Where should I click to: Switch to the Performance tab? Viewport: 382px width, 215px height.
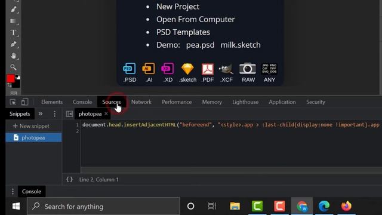(x=177, y=102)
